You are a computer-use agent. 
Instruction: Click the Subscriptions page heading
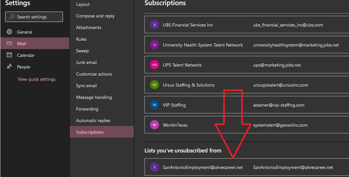pos(165,3)
